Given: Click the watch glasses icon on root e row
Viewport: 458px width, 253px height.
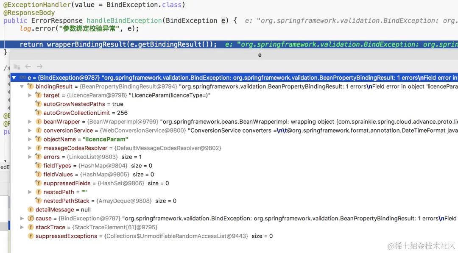Looking at the screenshot, I should click(22, 78).
